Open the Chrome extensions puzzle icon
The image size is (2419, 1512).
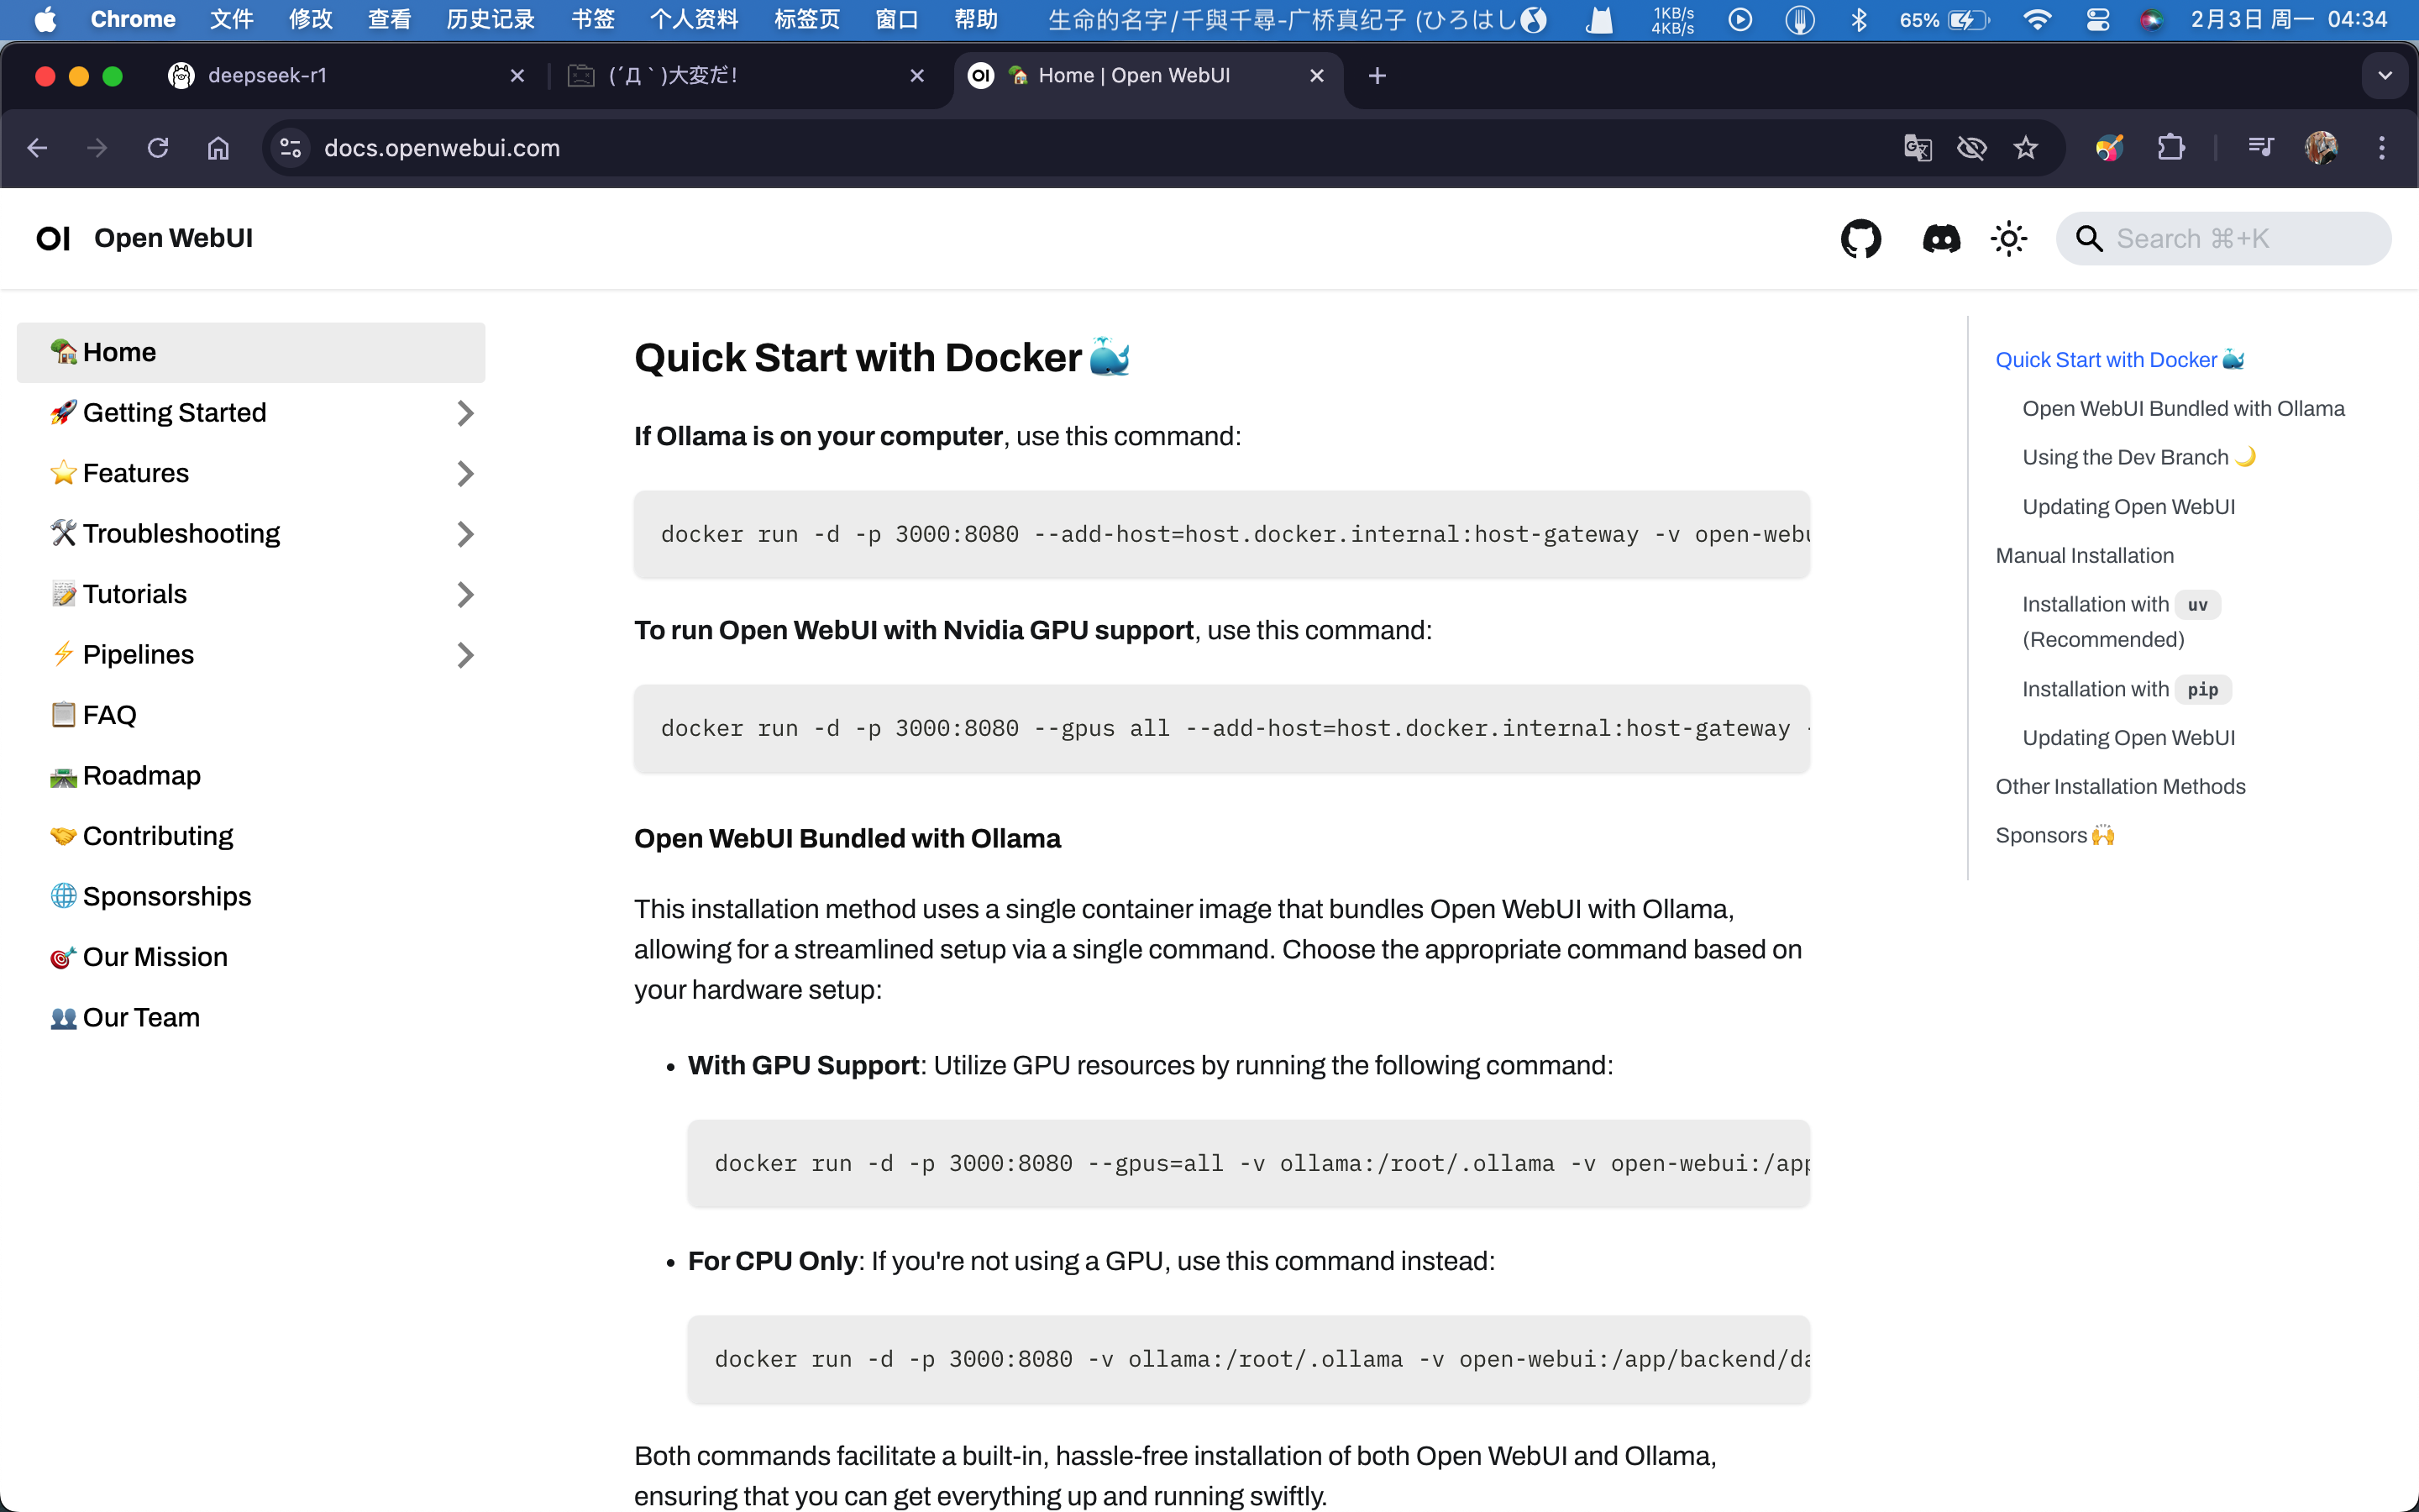pos(2170,148)
